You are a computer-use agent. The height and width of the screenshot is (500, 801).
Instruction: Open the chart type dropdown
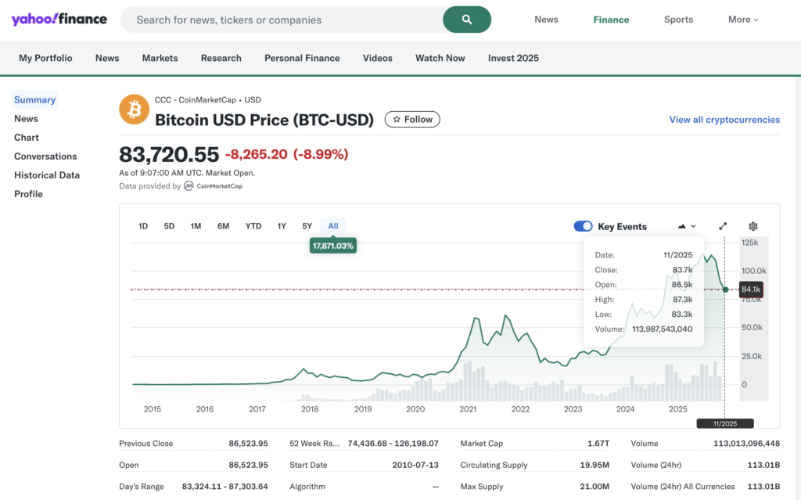pyautogui.click(x=686, y=226)
